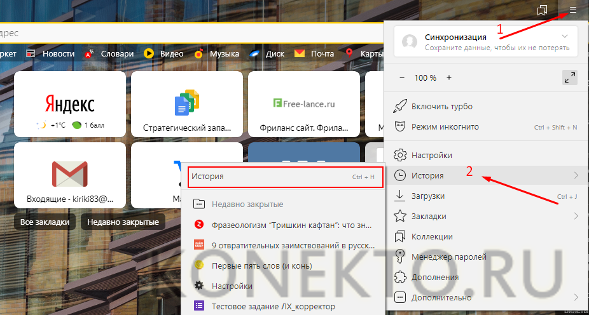Select Включить турбо menu item

coord(487,107)
